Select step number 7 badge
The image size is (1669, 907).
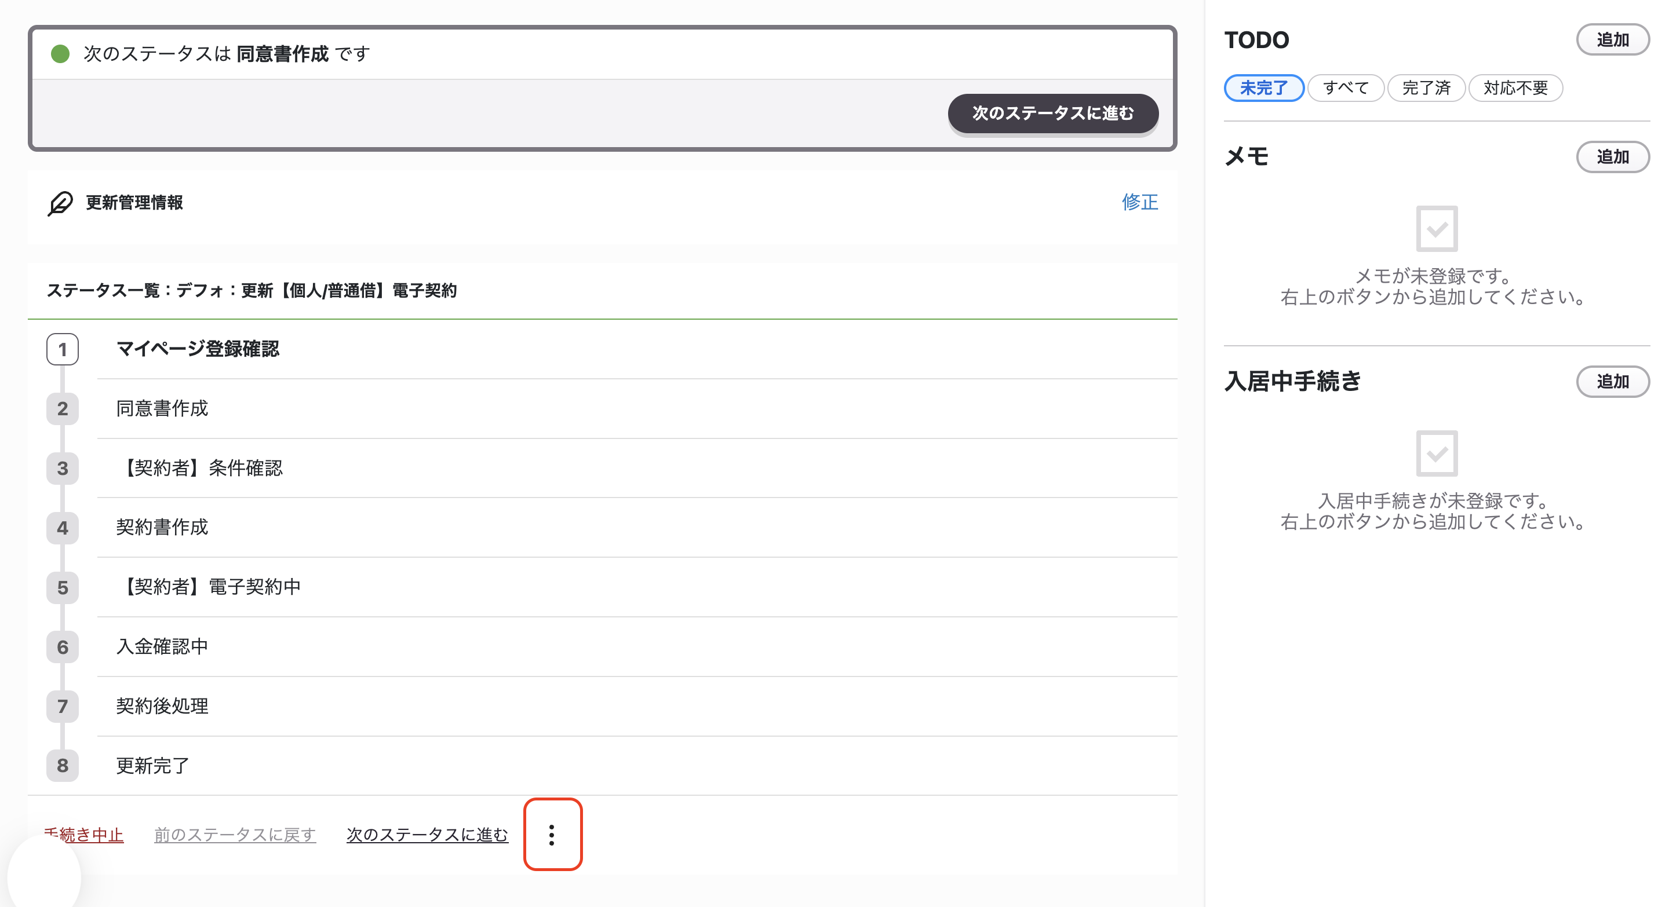[62, 706]
